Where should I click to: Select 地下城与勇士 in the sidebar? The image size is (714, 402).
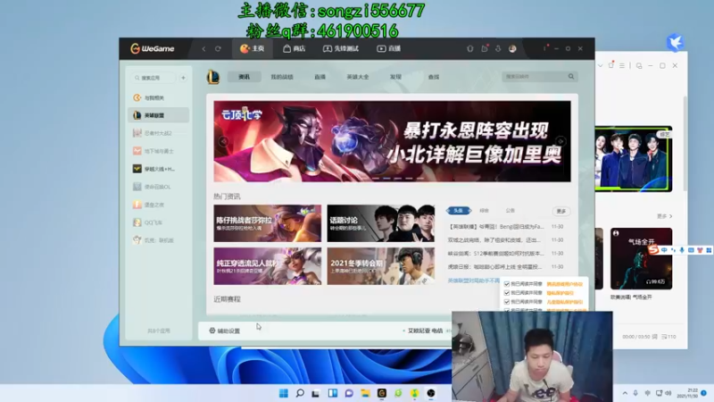[x=159, y=151]
